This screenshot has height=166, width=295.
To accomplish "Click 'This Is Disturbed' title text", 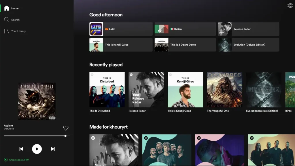I will click(99, 111).
